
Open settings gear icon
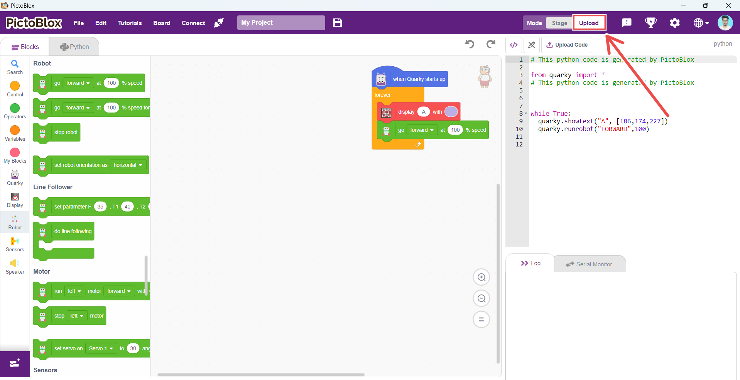tap(674, 23)
